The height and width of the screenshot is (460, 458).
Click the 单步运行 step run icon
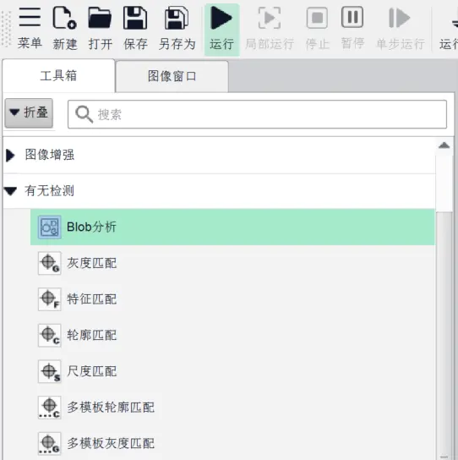click(x=400, y=18)
